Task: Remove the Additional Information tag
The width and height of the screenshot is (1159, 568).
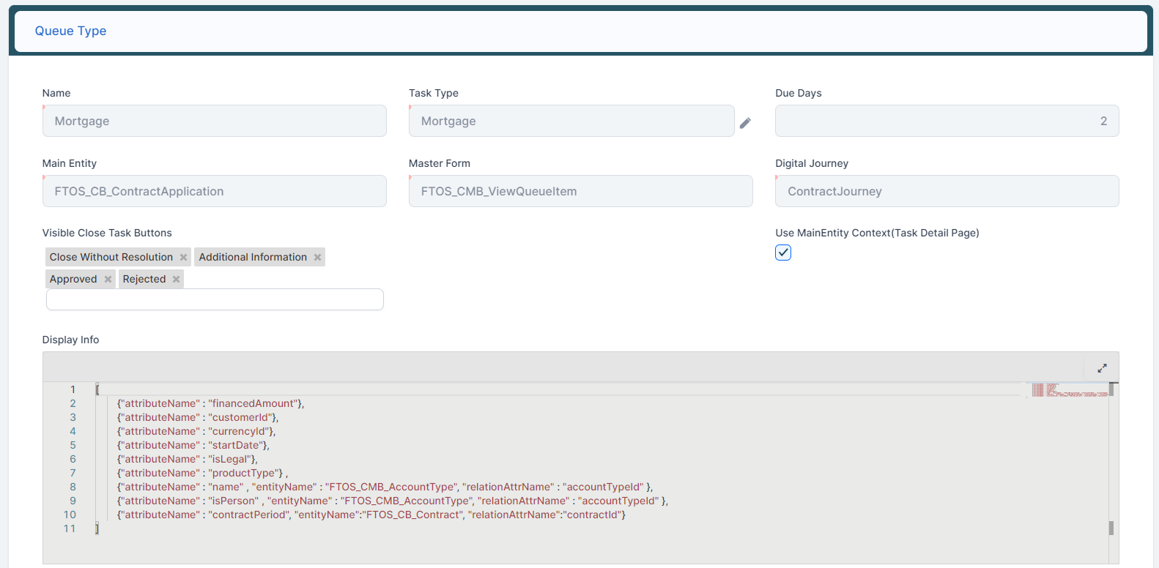Action: pos(317,258)
